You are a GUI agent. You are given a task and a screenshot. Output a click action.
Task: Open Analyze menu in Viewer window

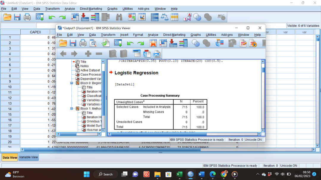[x=153, y=35]
